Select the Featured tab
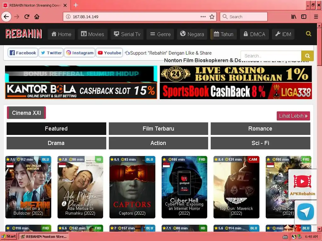 [56, 128]
